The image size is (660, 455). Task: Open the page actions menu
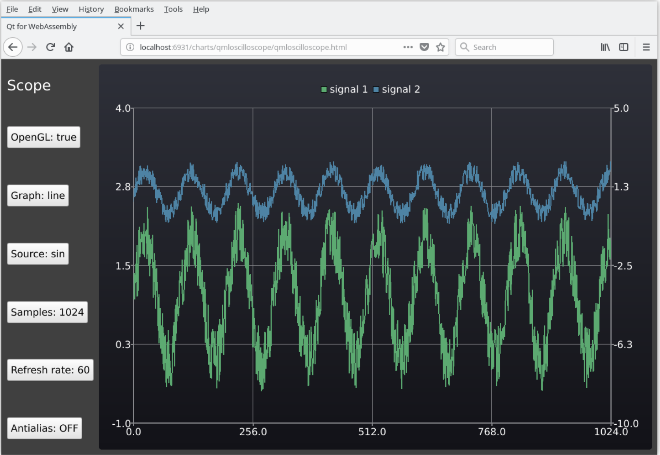coord(408,47)
